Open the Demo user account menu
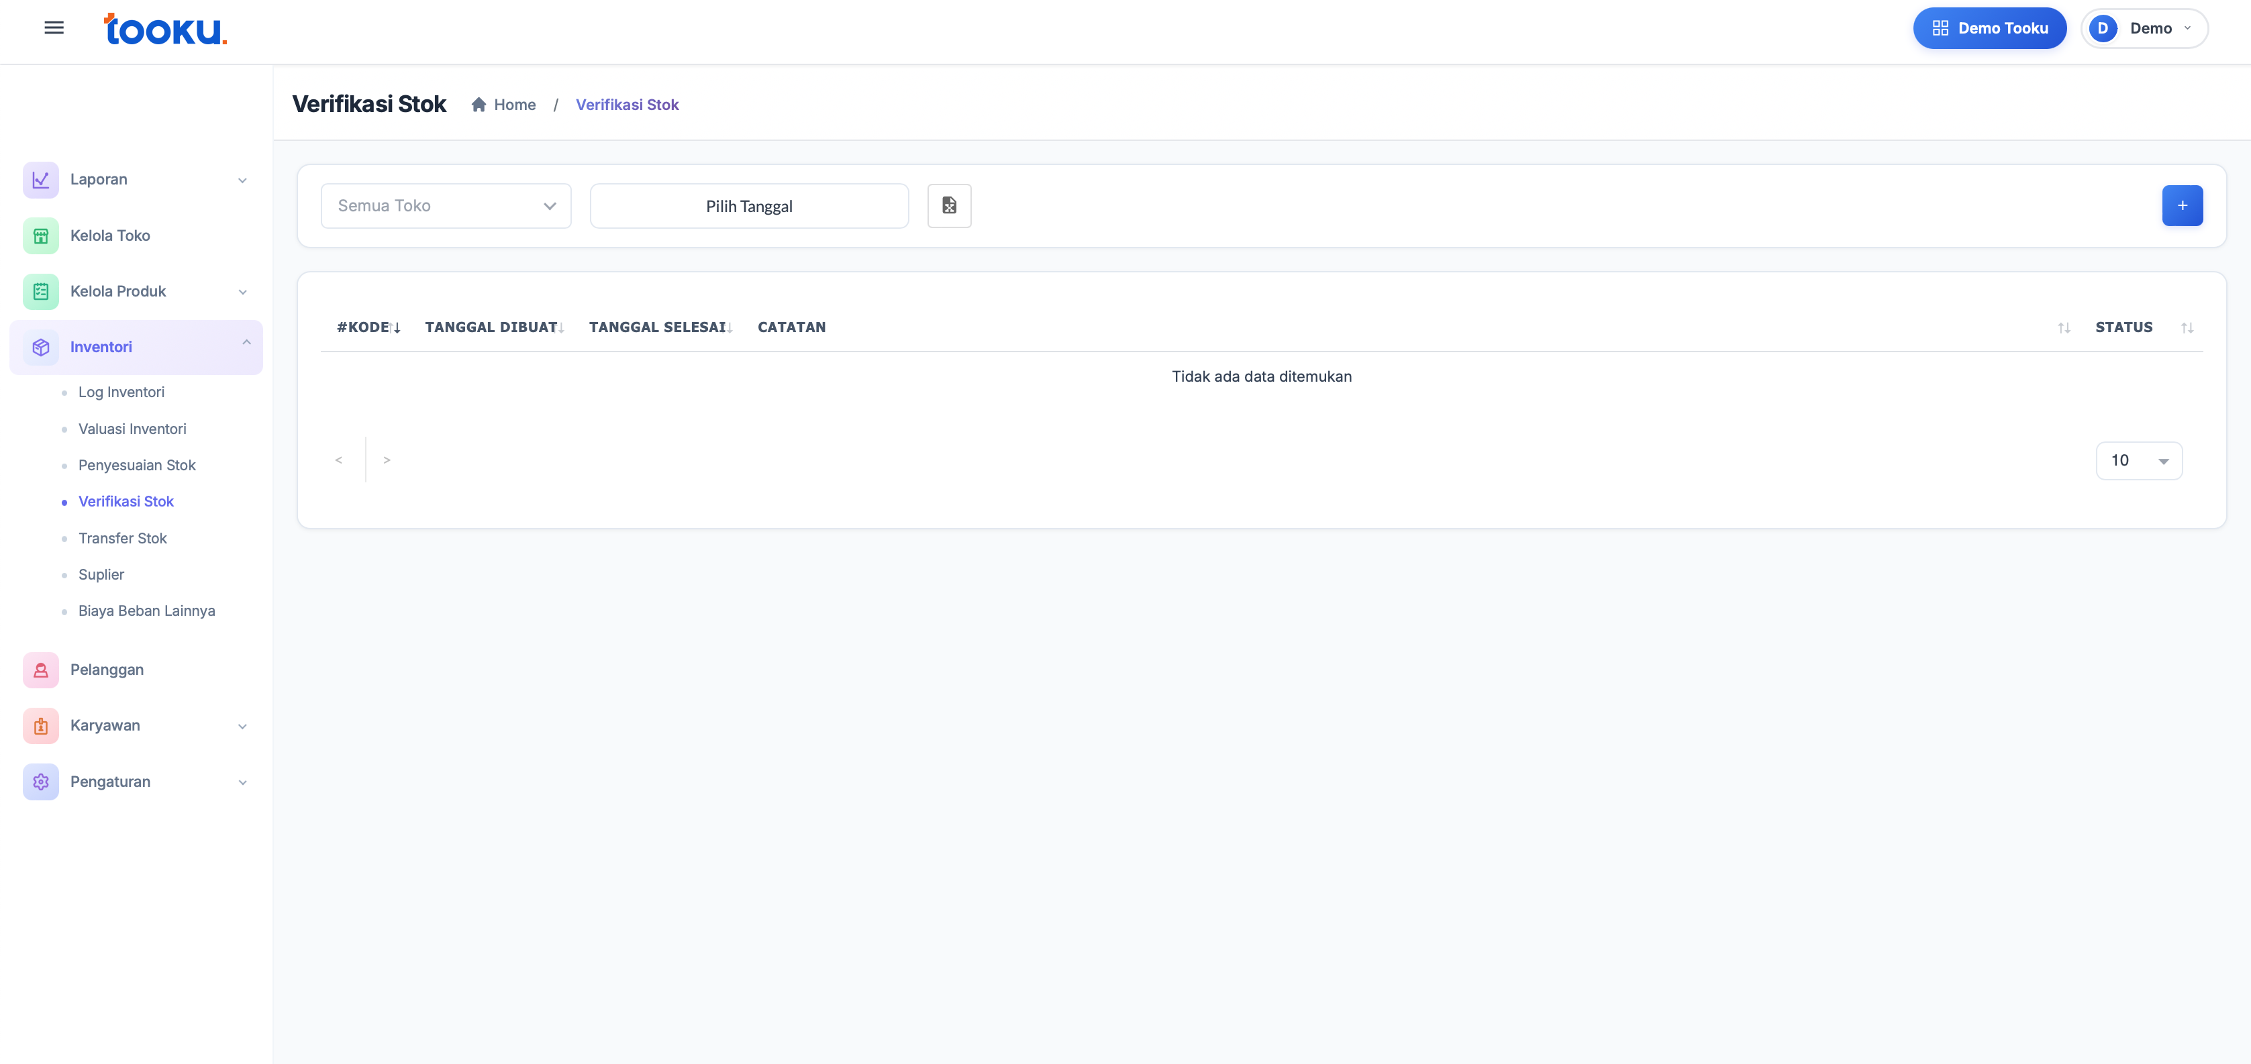The width and height of the screenshot is (2251, 1064). (2144, 28)
